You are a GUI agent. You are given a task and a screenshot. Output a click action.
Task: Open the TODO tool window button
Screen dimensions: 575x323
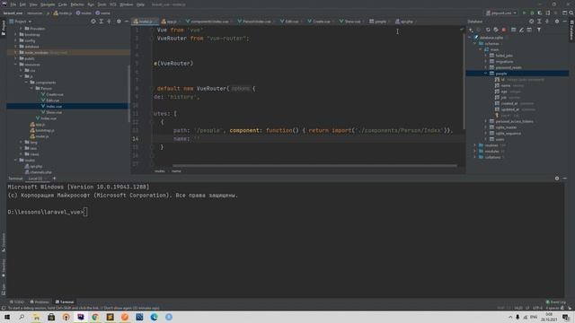[17, 302]
